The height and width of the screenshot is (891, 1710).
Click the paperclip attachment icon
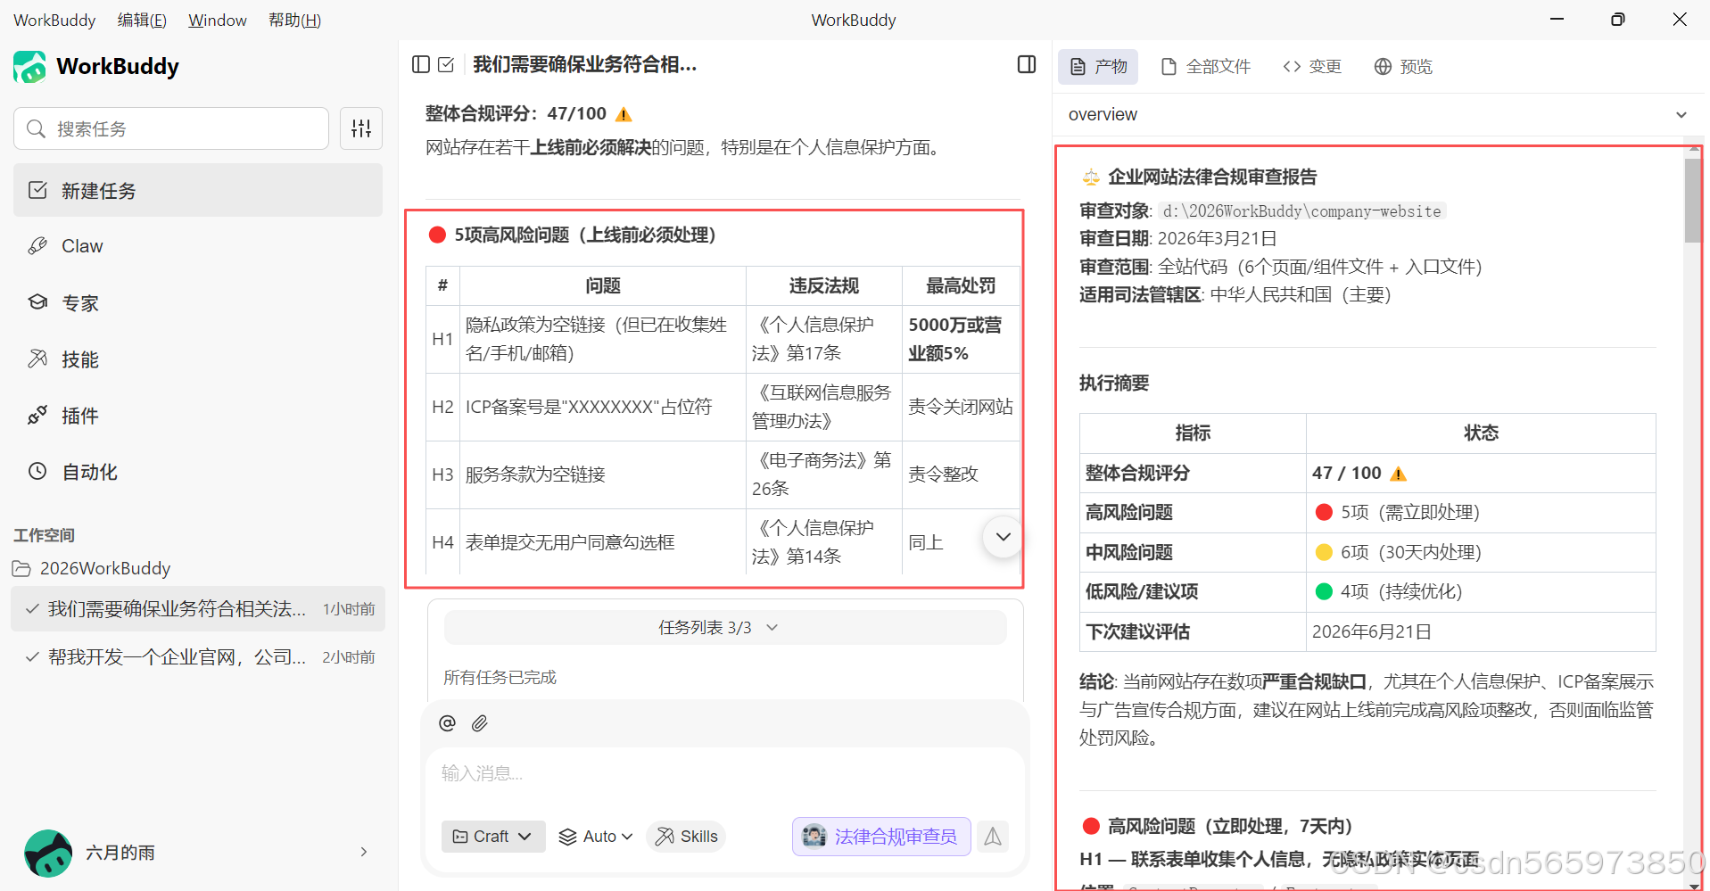pos(480,723)
